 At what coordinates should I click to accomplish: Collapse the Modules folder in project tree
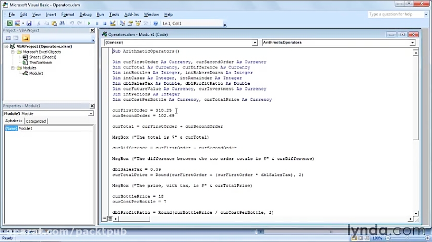click(12, 68)
